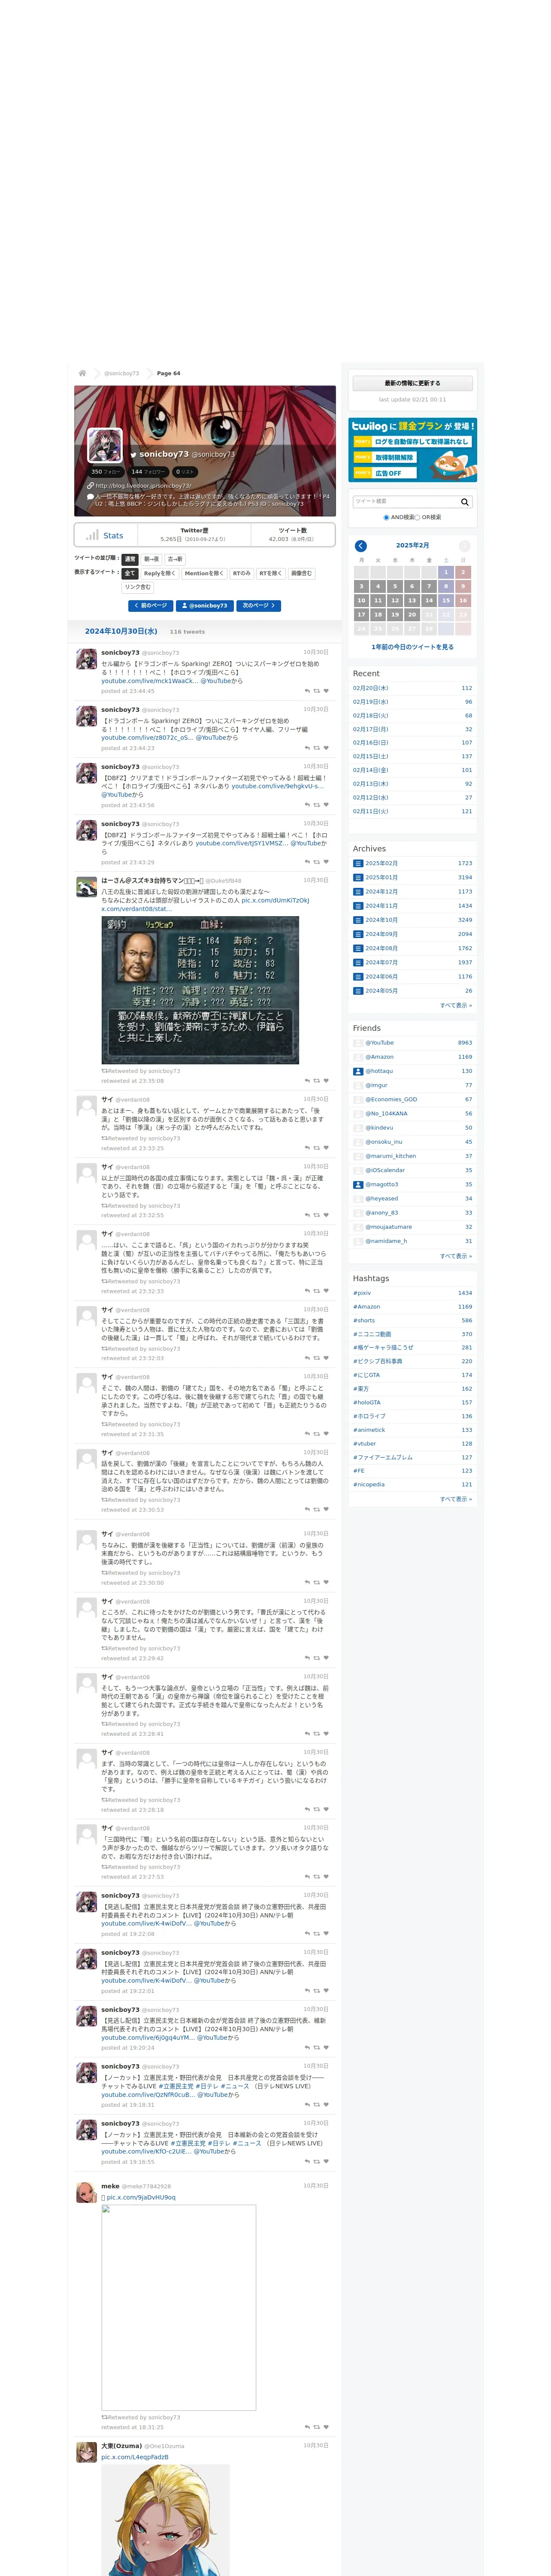Click list icon beside 2024年07月 archive
This screenshot has height=2576, width=551.
pos(358,962)
